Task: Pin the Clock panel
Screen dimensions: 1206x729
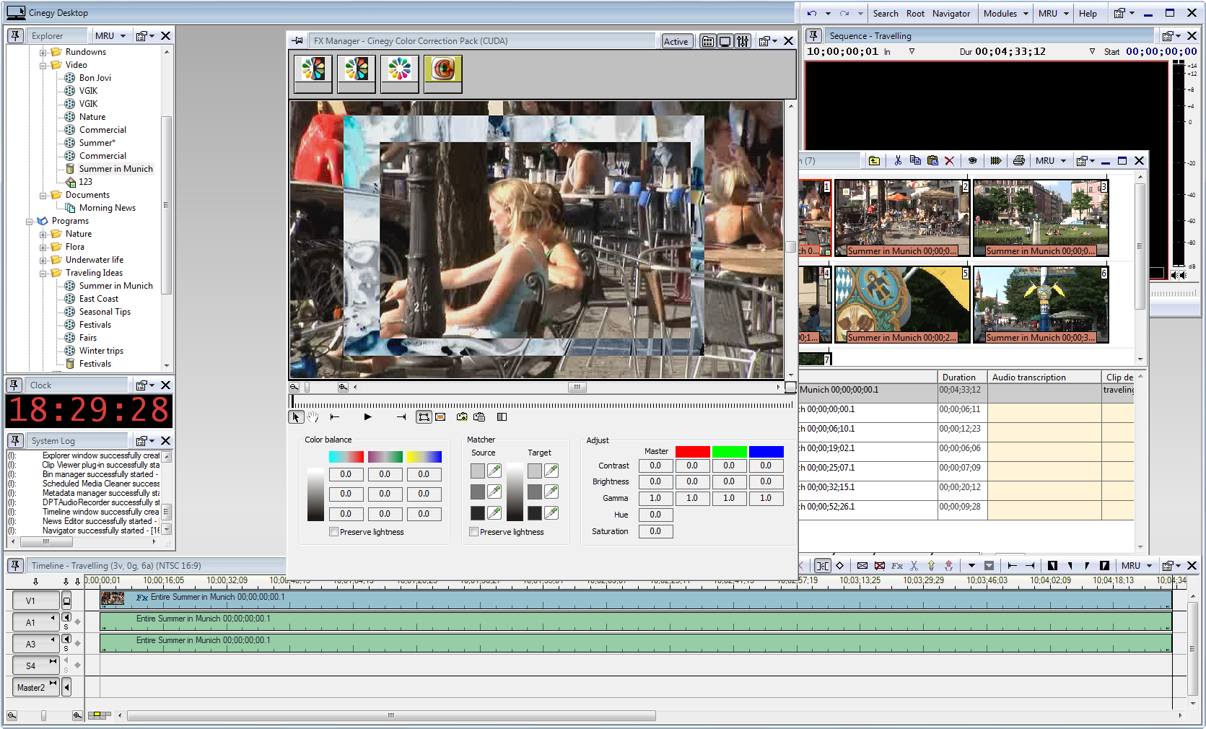Action: (x=14, y=385)
